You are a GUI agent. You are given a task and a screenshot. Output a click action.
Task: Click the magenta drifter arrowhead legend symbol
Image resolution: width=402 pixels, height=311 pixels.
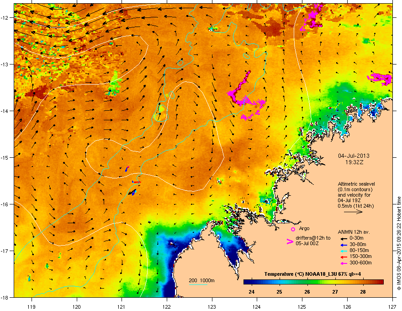tap(290, 241)
